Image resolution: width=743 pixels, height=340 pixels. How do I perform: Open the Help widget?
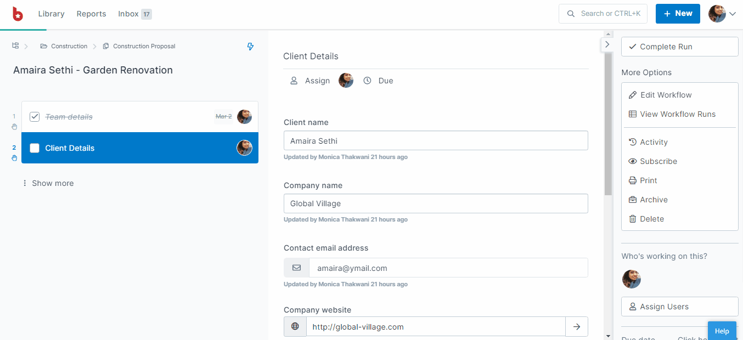(x=722, y=331)
